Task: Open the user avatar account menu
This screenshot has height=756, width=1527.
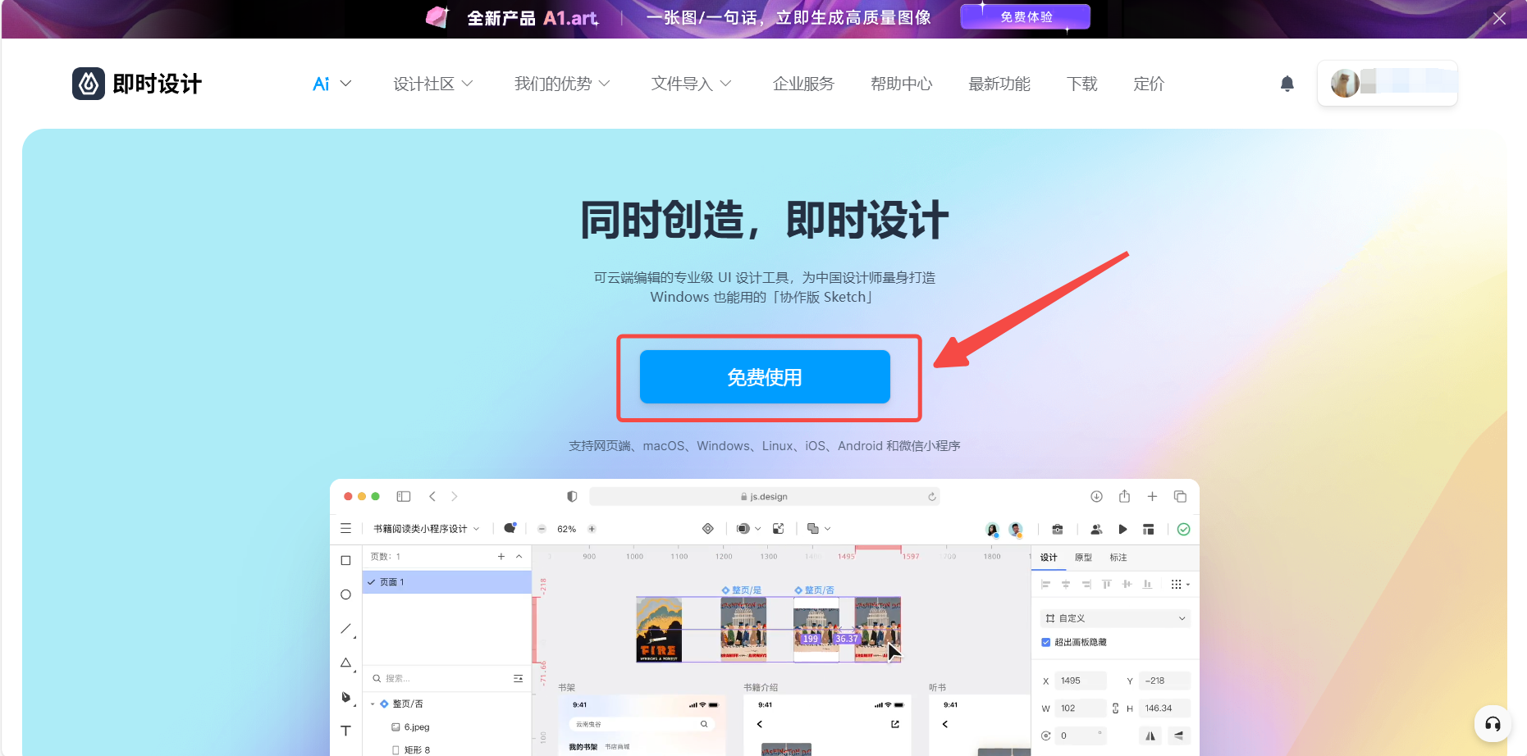Action: click(1387, 83)
